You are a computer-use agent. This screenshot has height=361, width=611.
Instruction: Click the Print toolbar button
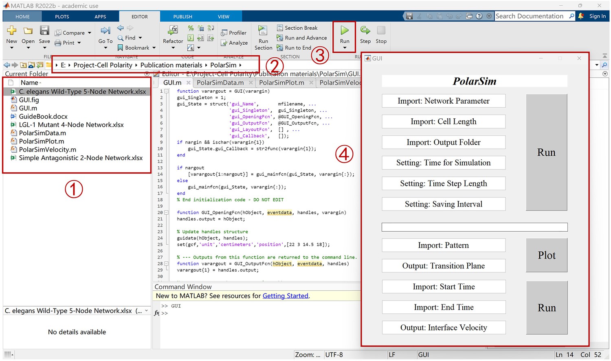(65, 43)
